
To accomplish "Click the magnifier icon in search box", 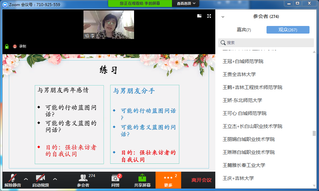I will coord(223,43).
